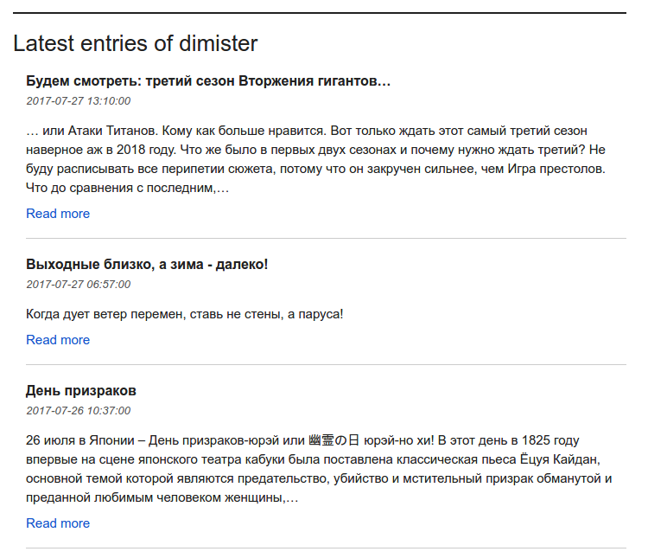
Task: Click the phrase "Игра престолов" in the first excerpt
Action: 562,169
